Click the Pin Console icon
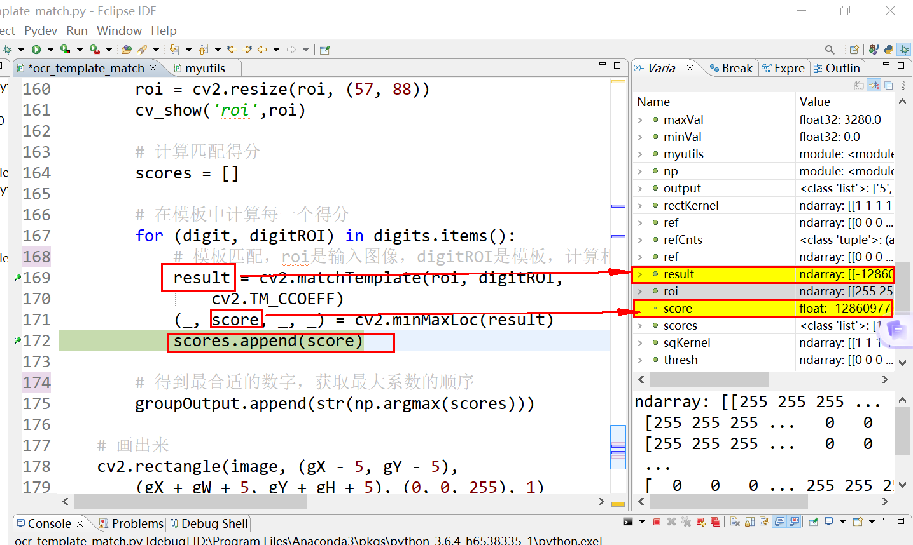This screenshot has height=545, width=913. (813, 521)
